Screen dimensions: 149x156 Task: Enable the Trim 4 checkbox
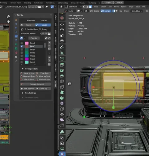pos(22,50)
